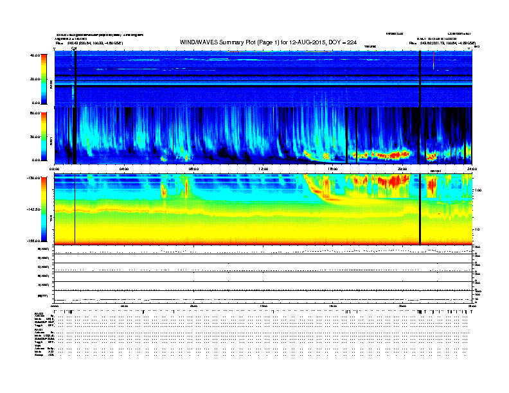Click the RAD1 header in bottom status block
509x393 pixels.
[39, 329]
